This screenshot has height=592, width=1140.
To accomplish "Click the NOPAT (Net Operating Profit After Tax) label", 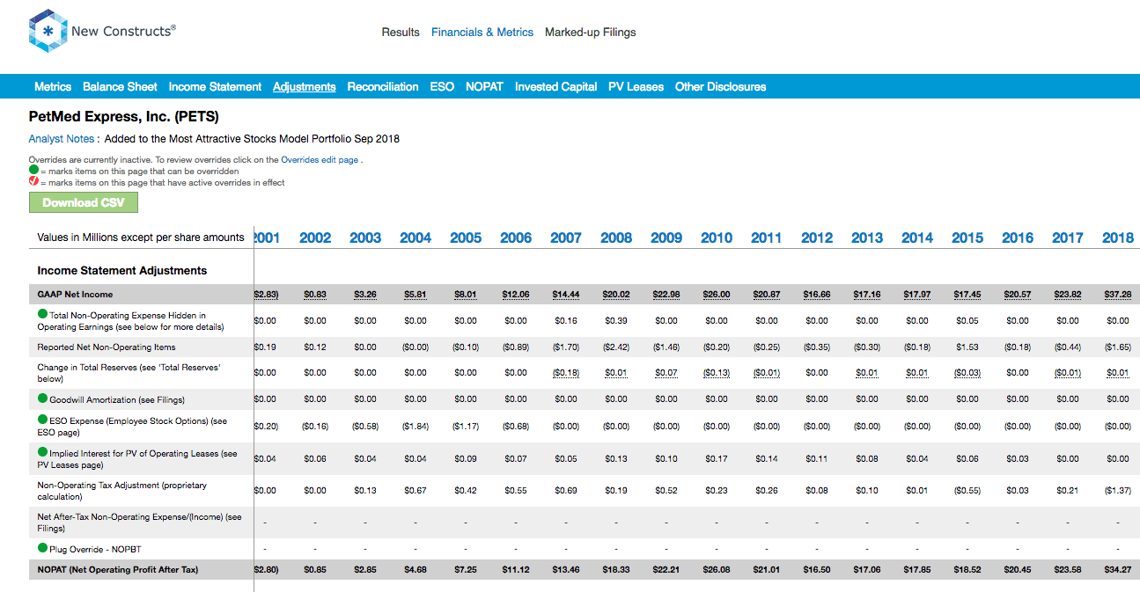I will 118,570.
